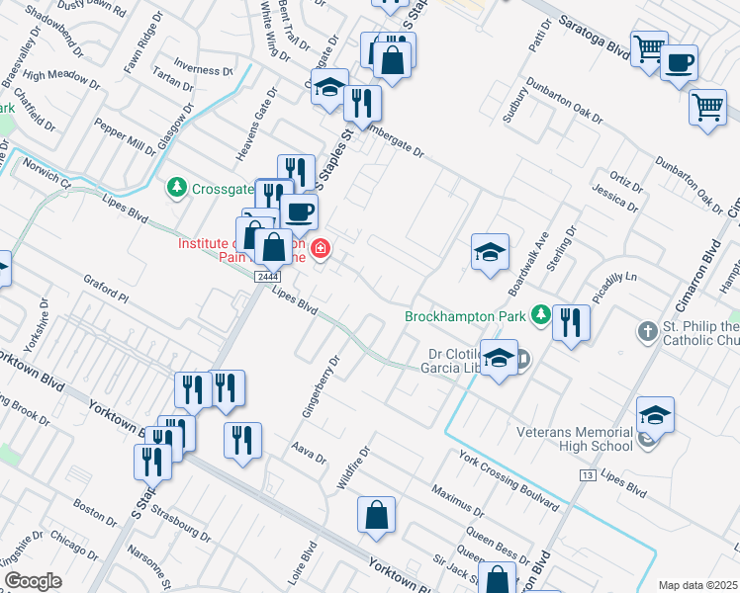
Task: Click the route 13 road shield
Action: coord(587,476)
